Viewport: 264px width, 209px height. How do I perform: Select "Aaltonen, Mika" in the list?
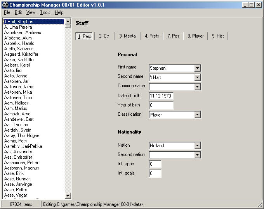tap(34, 92)
